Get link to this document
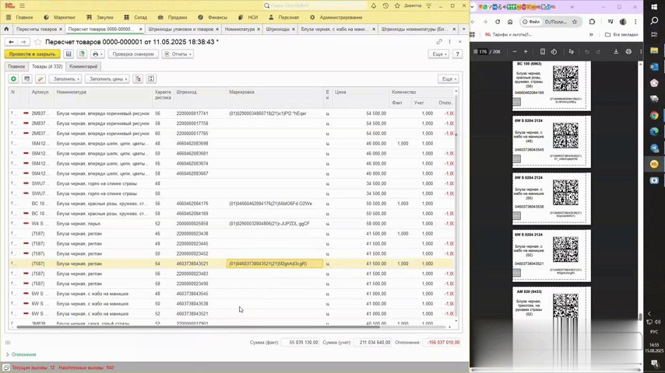The width and height of the screenshot is (665, 373). click(439, 41)
